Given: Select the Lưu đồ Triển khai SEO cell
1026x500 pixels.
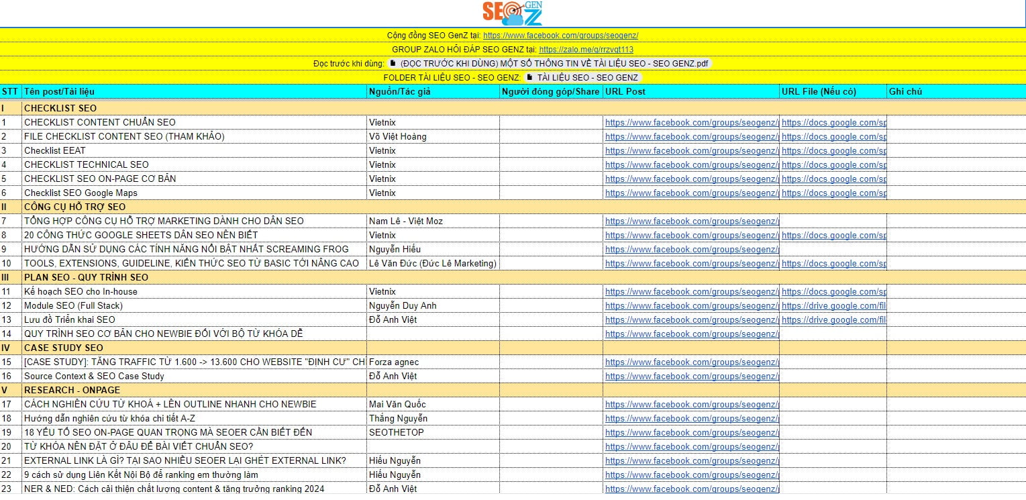Looking at the screenshot, I should coord(195,319).
